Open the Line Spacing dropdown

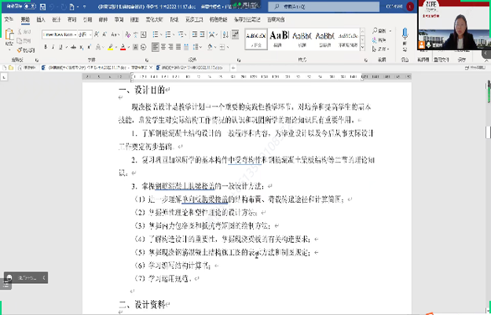[x=197, y=47]
